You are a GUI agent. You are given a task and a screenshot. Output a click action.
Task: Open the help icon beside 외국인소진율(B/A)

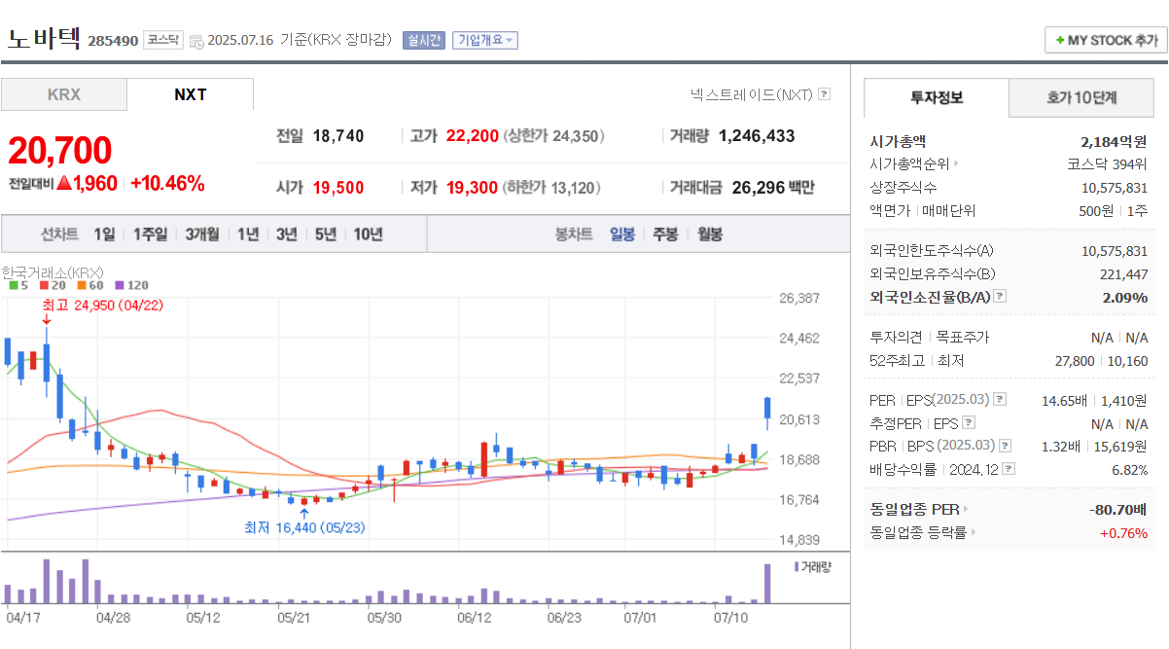click(1000, 297)
